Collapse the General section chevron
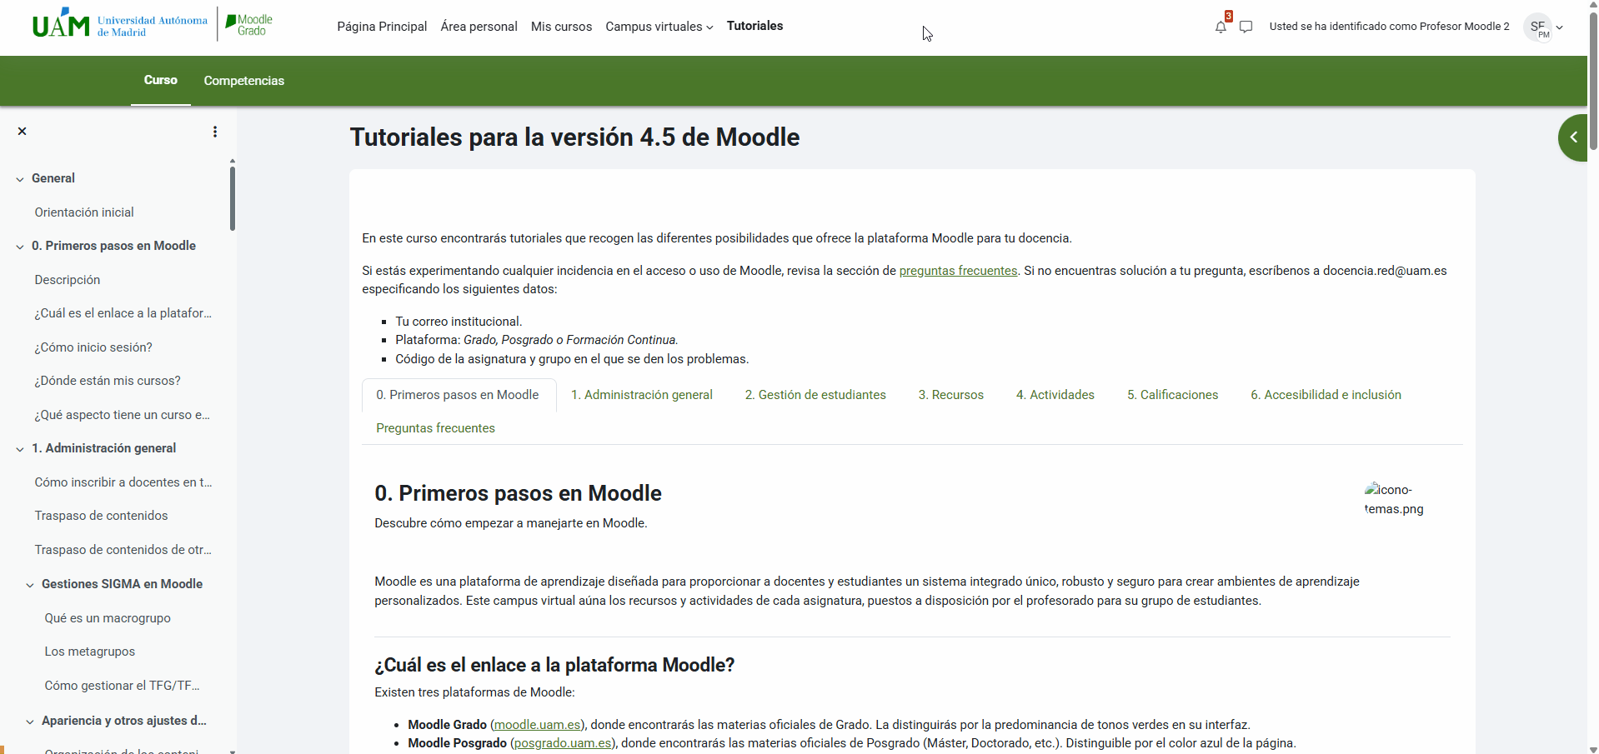The image size is (1599, 754). coord(20,179)
